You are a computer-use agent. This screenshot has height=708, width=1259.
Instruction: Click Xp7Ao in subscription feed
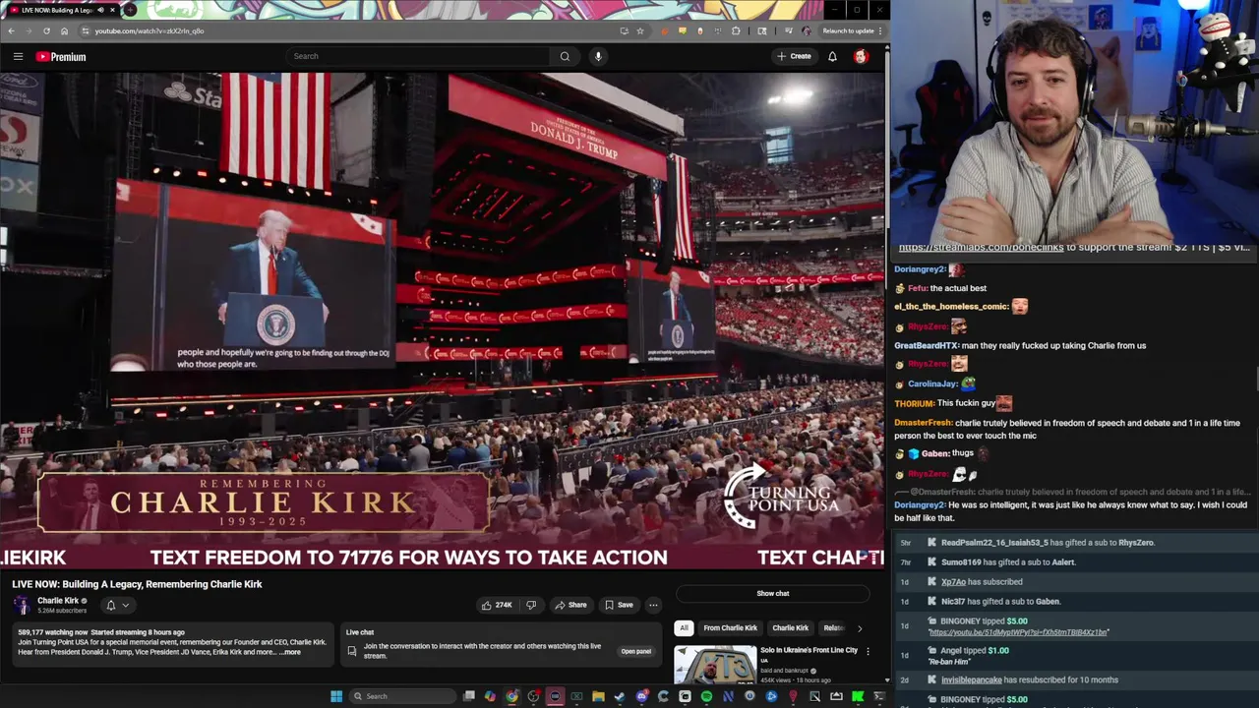(953, 582)
